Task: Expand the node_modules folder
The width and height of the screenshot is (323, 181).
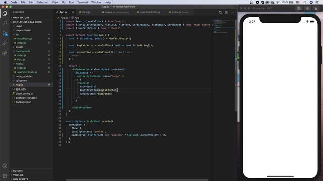Action: pyautogui.click(x=31, y=76)
